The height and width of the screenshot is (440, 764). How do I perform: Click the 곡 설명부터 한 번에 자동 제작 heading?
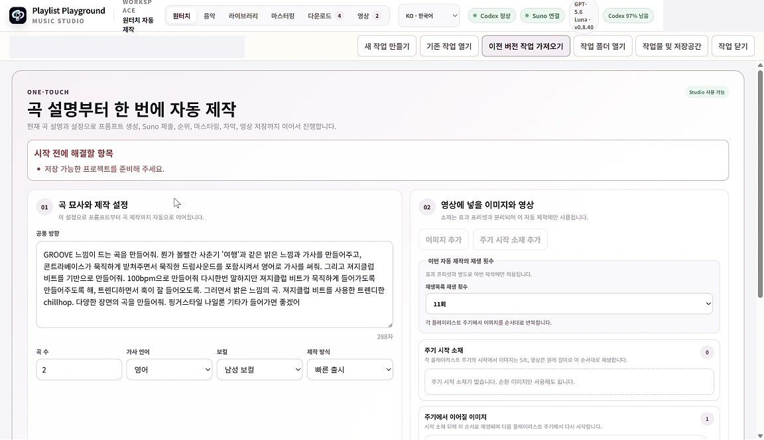pos(131,109)
